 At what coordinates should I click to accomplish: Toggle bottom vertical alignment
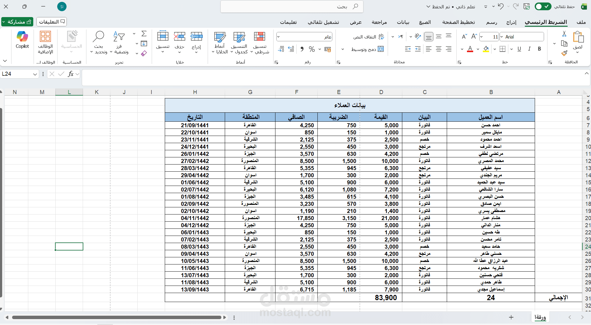click(x=429, y=37)
